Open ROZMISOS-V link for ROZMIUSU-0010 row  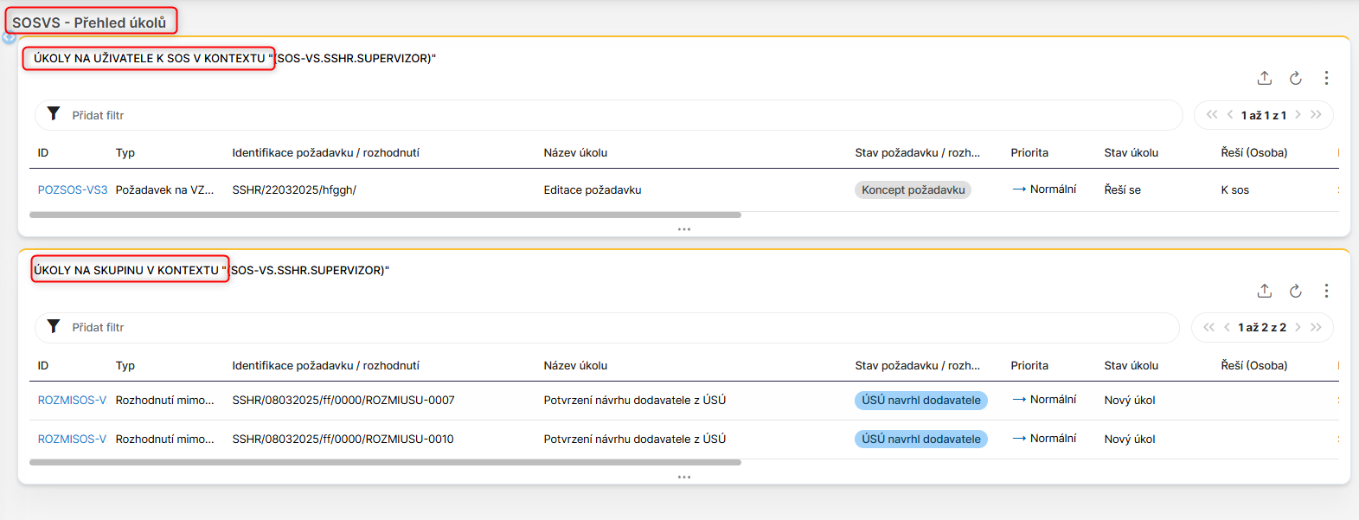72,439
